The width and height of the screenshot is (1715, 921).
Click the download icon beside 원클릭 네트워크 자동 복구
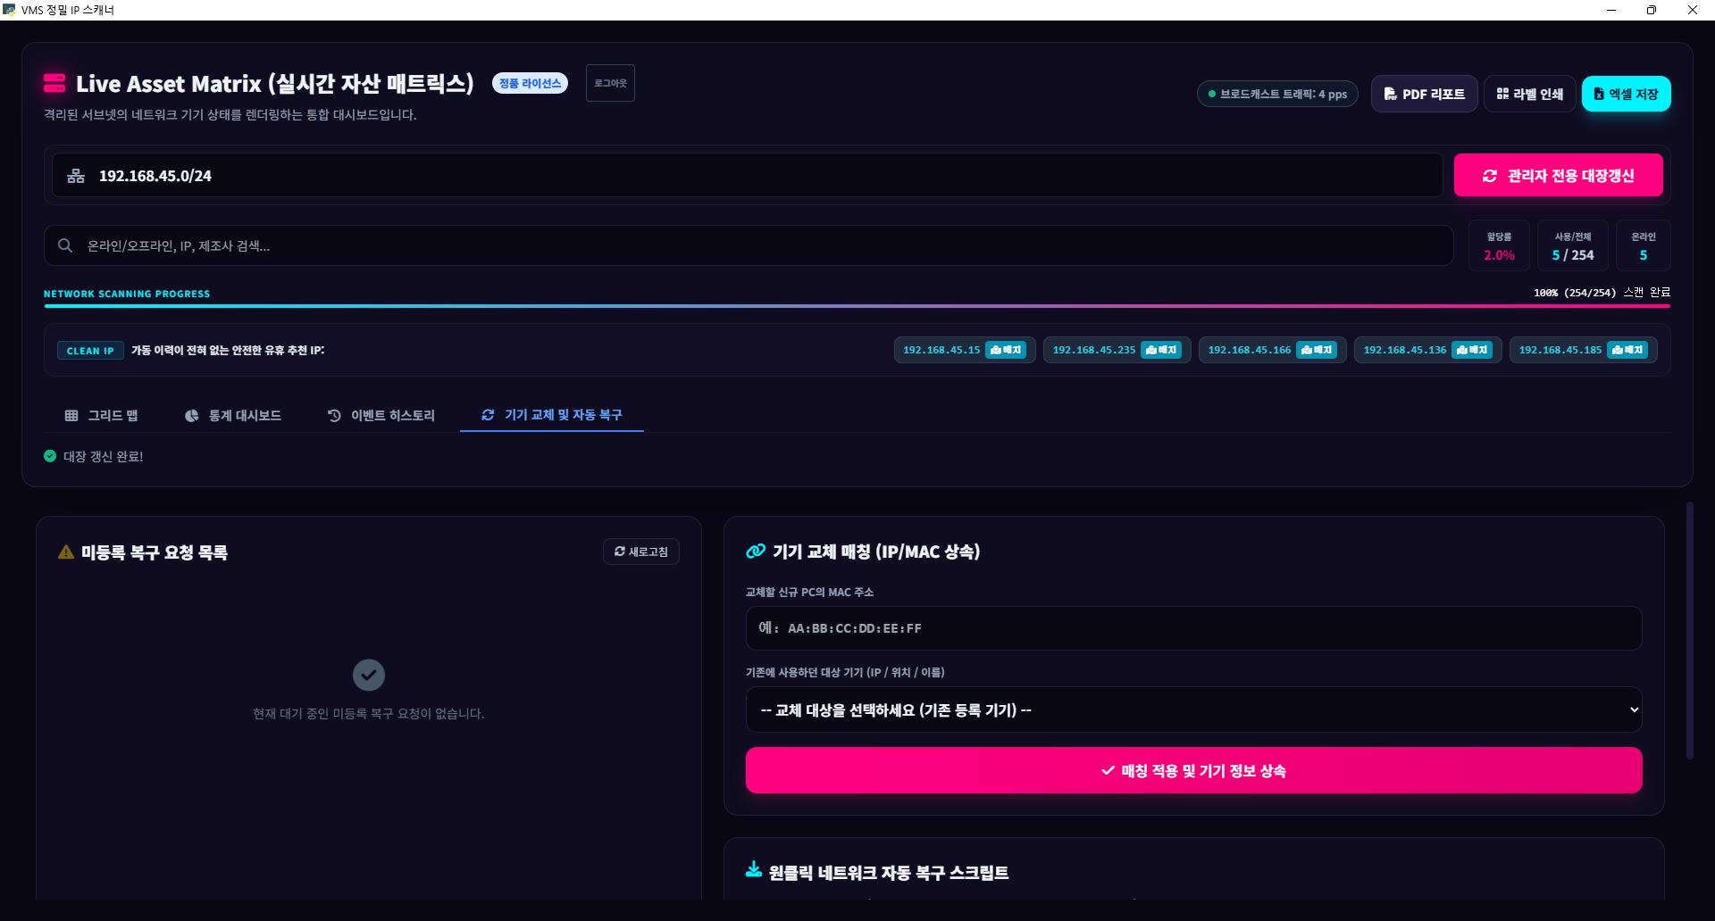point(754,869)
